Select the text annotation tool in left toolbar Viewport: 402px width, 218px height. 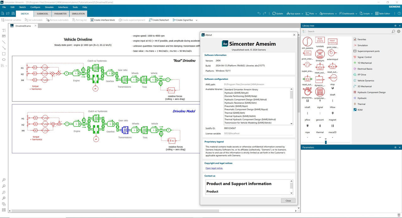click(4, 30)
